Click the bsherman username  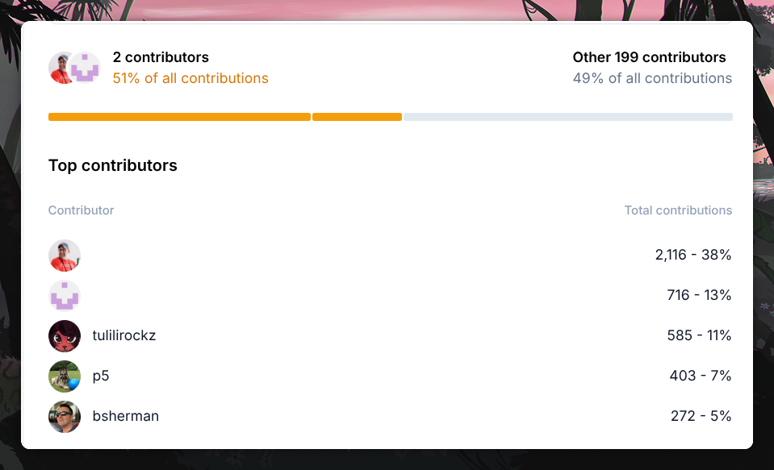126,416
